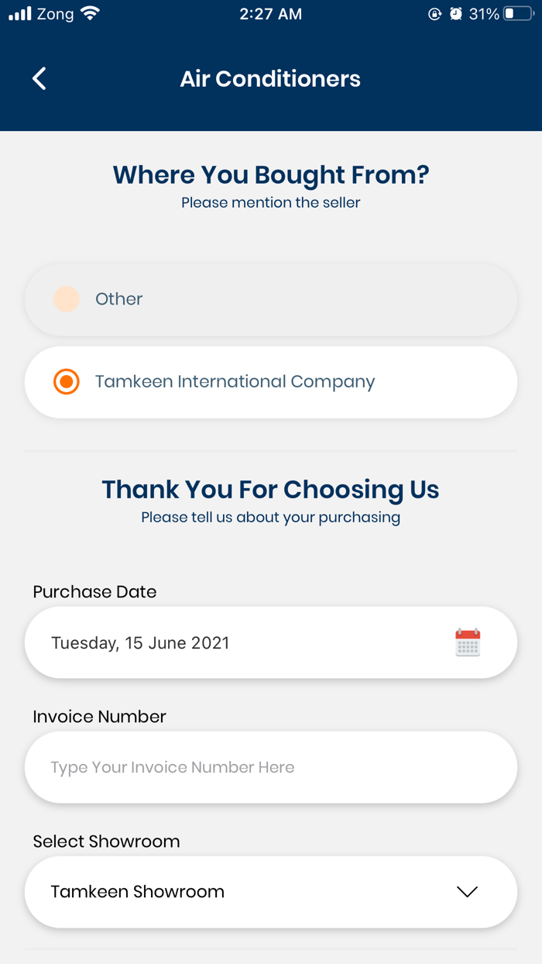
Task: Open the calendar icon to change purchase date
Action: point(468,642)
